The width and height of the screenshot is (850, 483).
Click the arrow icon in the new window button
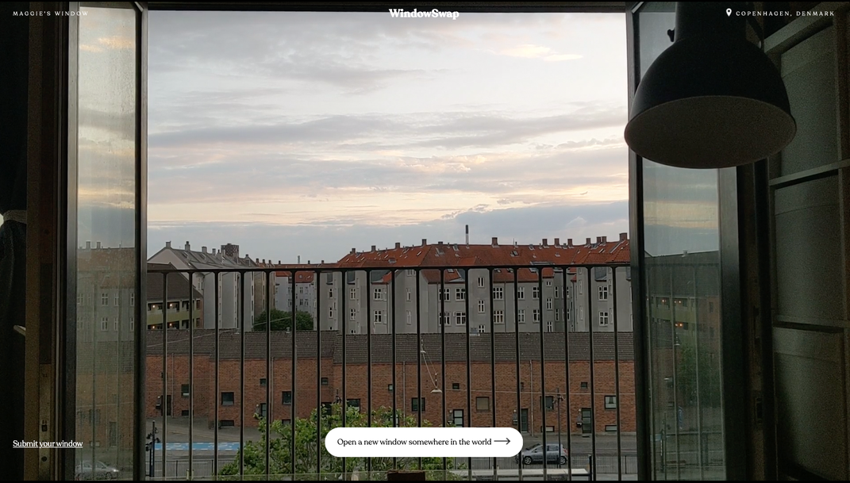point(502,441)
